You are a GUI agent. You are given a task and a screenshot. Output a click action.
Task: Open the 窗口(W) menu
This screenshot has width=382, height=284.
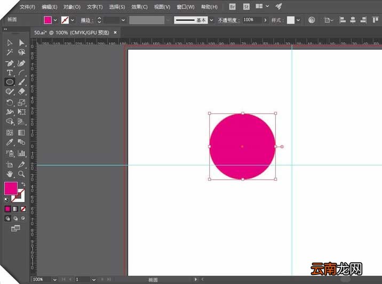click(x=185, y=7)
